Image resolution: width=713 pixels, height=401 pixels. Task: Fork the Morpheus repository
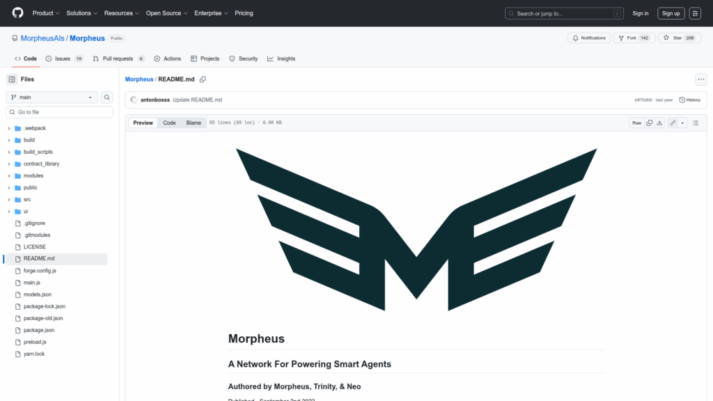[634, 38]
